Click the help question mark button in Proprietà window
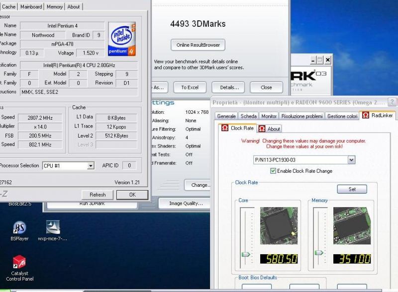The height and width of the screenshot is (292, 398). coord(392,102)
